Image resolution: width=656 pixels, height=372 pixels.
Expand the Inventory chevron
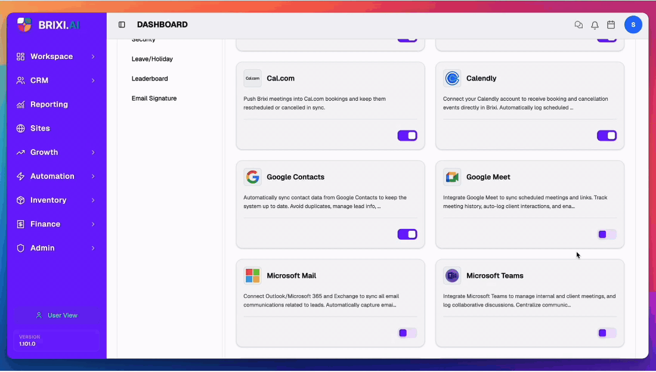click(93, 200)
